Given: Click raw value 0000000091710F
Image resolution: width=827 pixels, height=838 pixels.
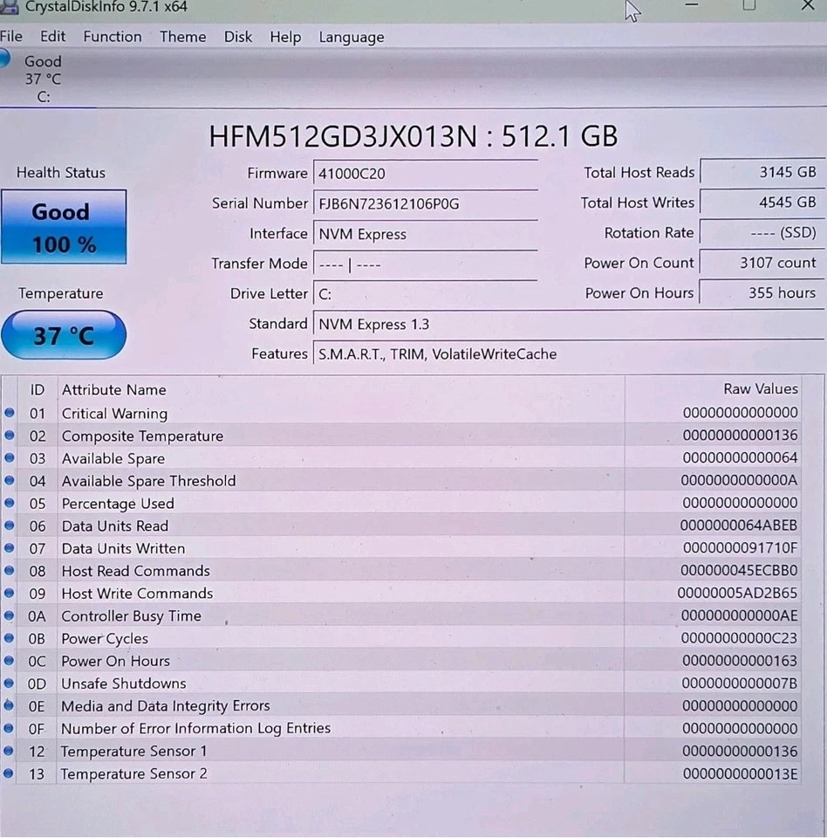Looking at the screenshot, I should pos(740,548).
